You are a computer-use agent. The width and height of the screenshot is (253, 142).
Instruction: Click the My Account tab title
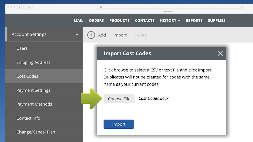click(x=168, y=11)
